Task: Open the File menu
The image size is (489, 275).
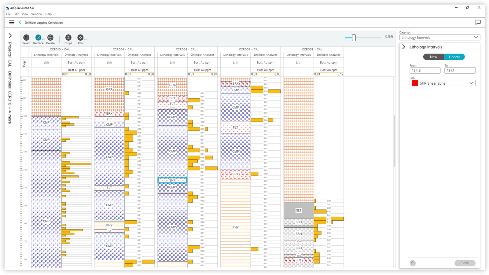Action: (8, 14)
